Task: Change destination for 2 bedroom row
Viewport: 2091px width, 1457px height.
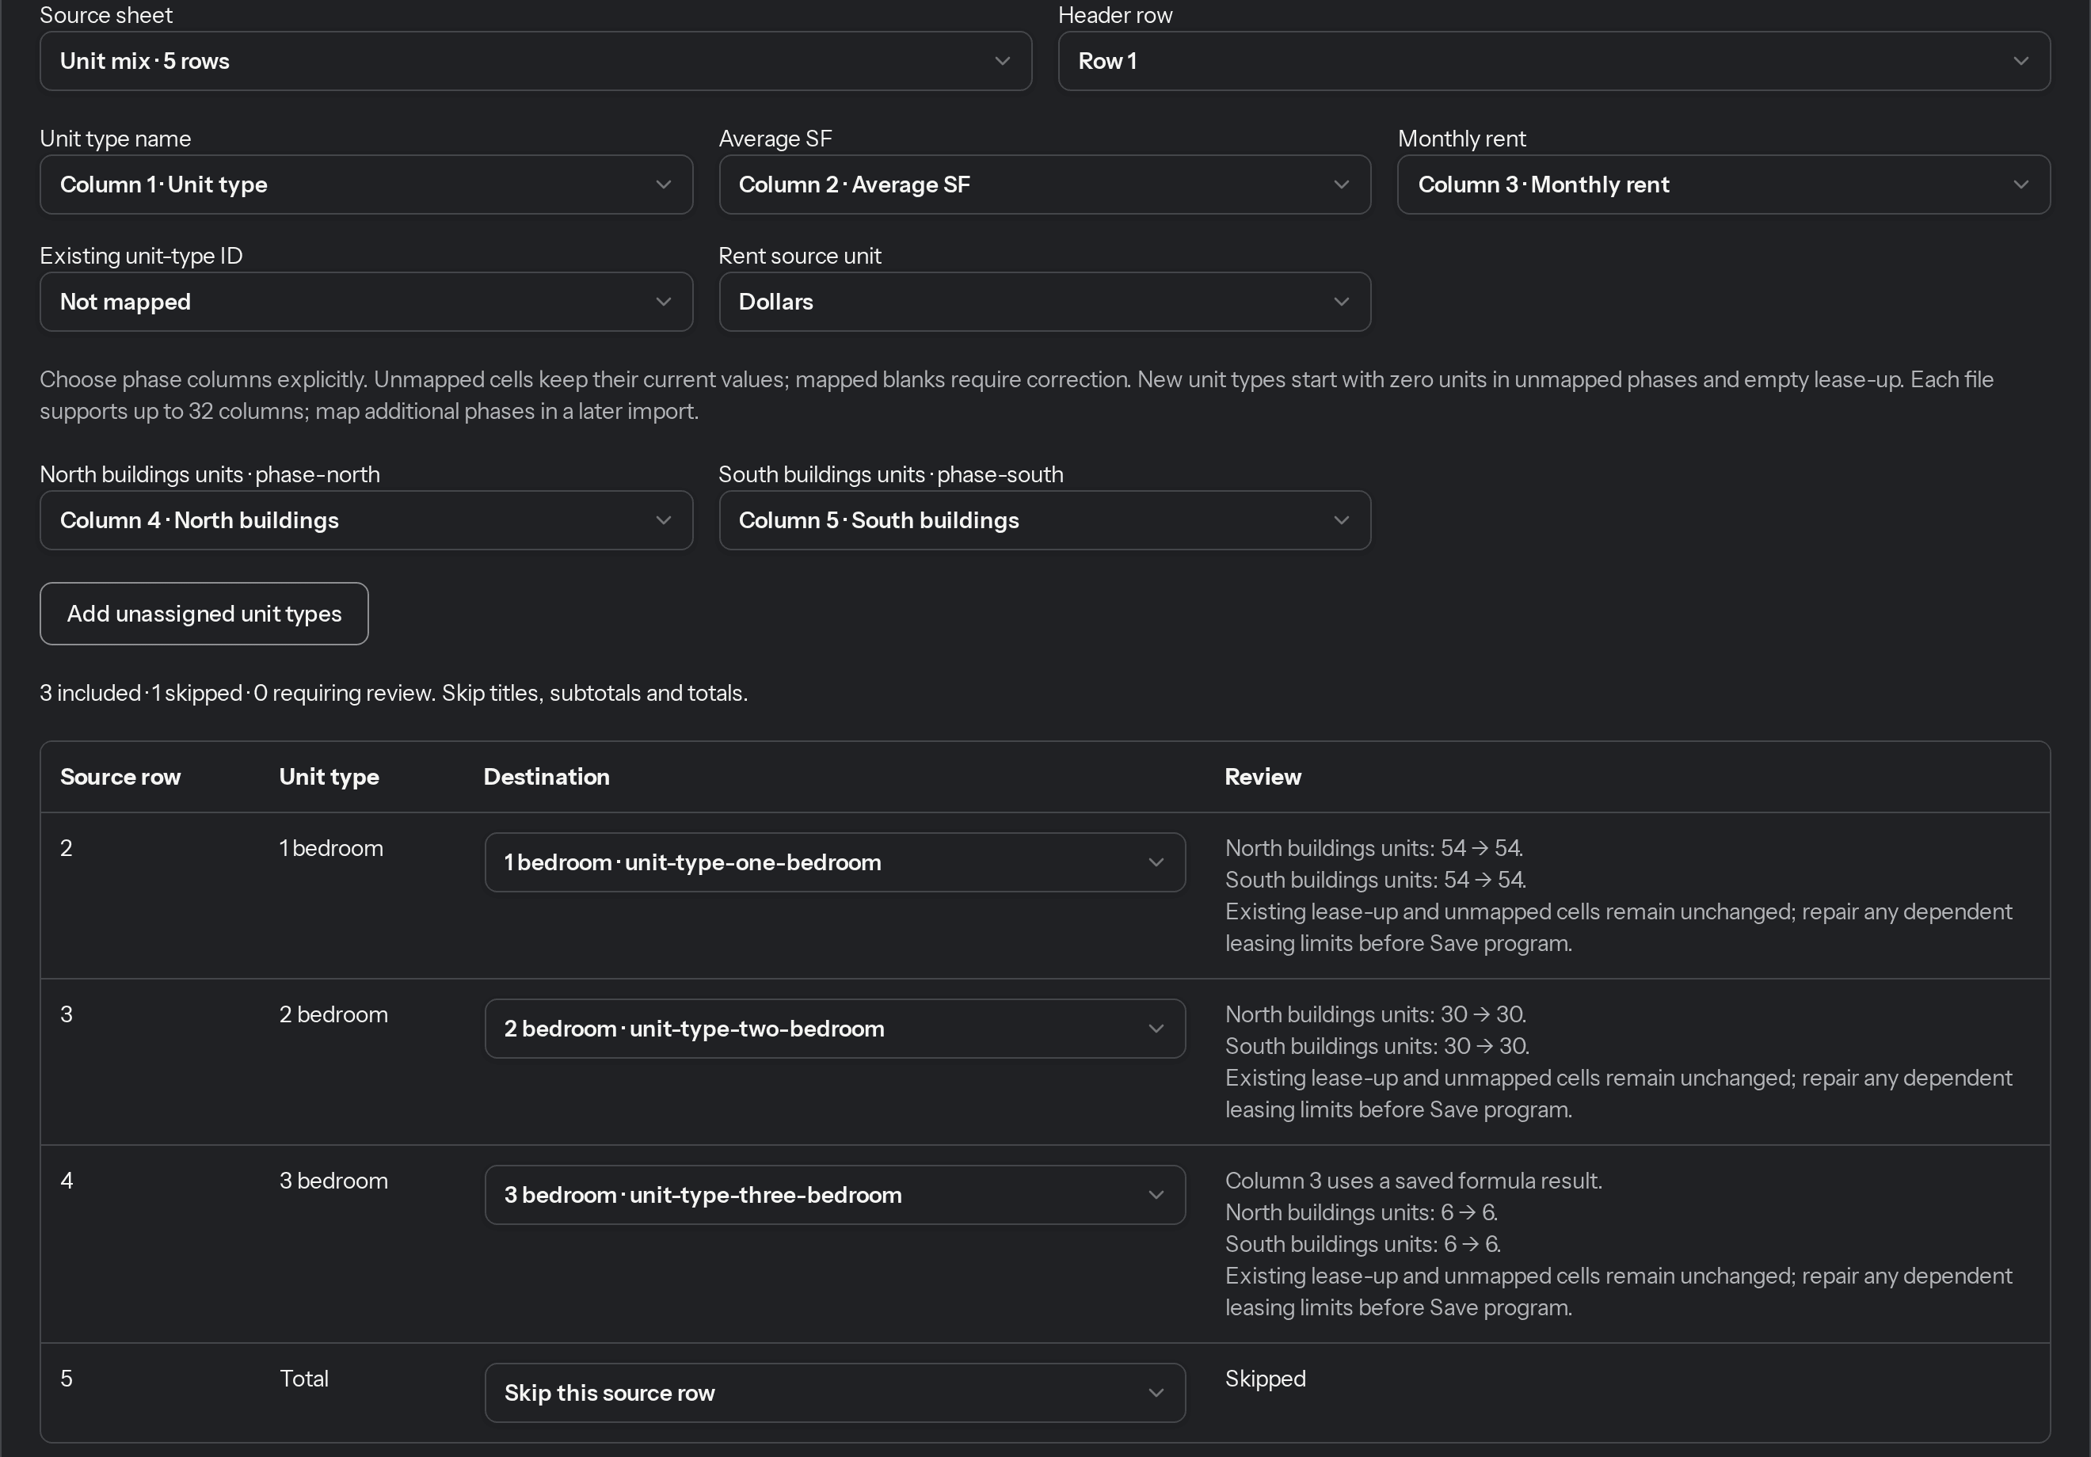Action: click(x=834, y=1029)
